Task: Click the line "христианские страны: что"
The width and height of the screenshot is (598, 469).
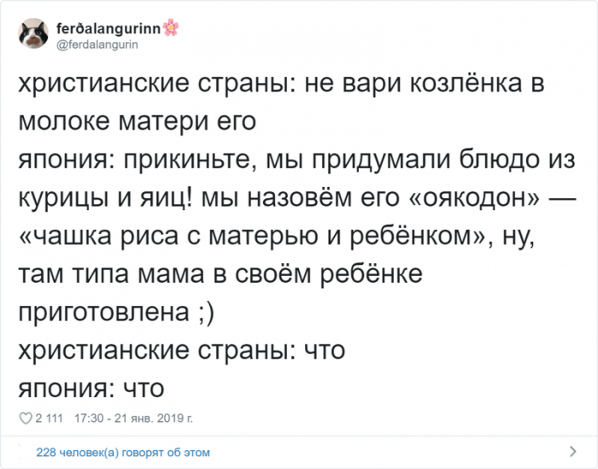Action: [182, 350]
